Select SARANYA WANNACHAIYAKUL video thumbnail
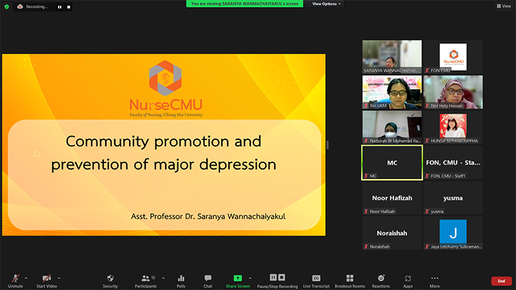This screenshot has height=290, width=516. tap(392, 57)
